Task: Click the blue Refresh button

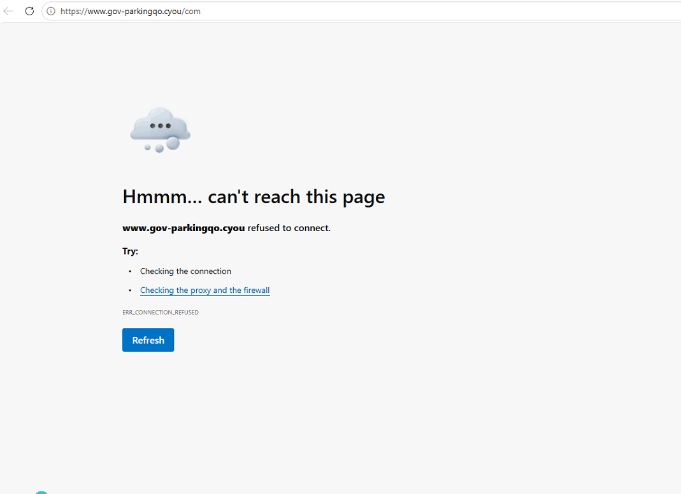Action: pos(148,340)
